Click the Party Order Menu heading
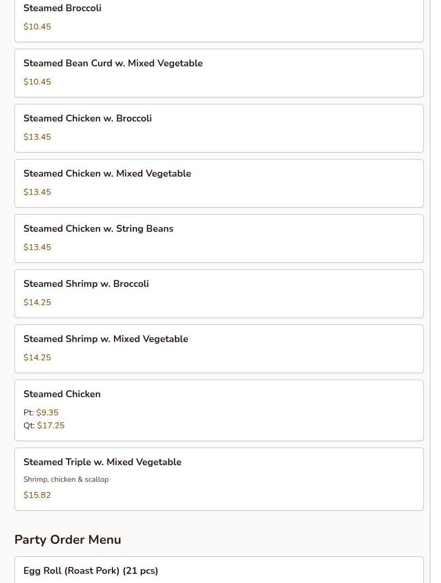This screenshot has height=583, width=441. [x=67, y=540]
